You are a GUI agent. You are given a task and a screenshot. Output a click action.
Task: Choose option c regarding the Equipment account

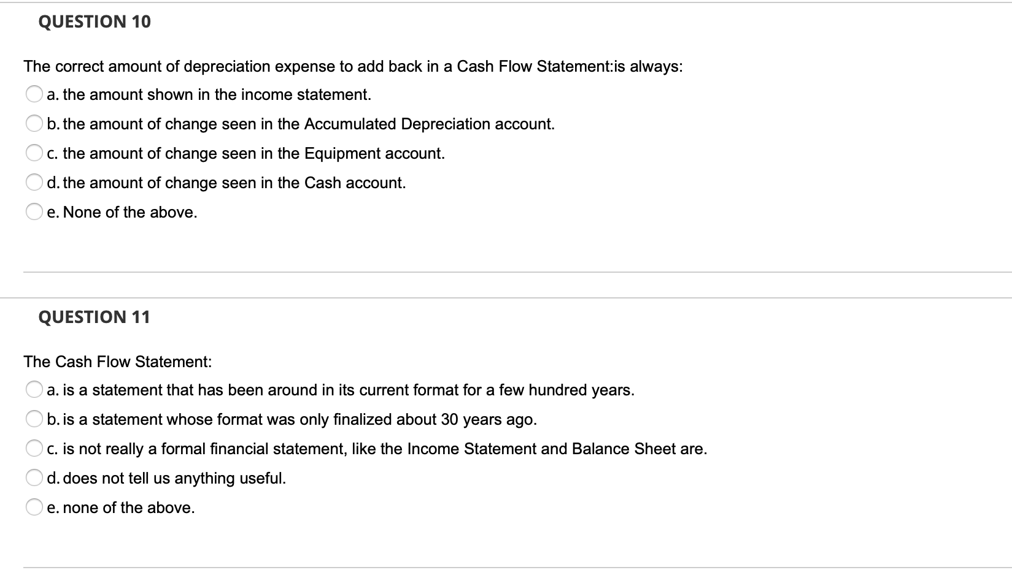click(35, 152)
